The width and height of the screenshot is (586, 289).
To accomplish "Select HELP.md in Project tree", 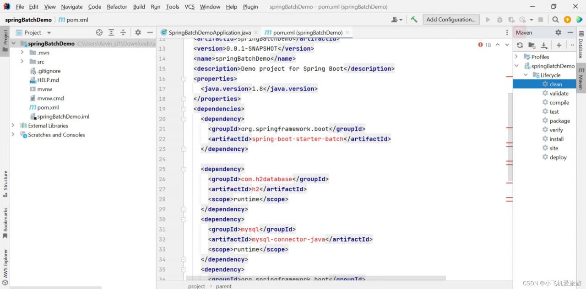I will coord(48,80).
